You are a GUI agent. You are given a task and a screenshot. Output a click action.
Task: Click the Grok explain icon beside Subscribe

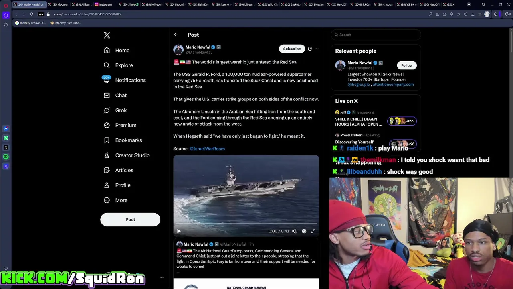click(x=310, y=49)
